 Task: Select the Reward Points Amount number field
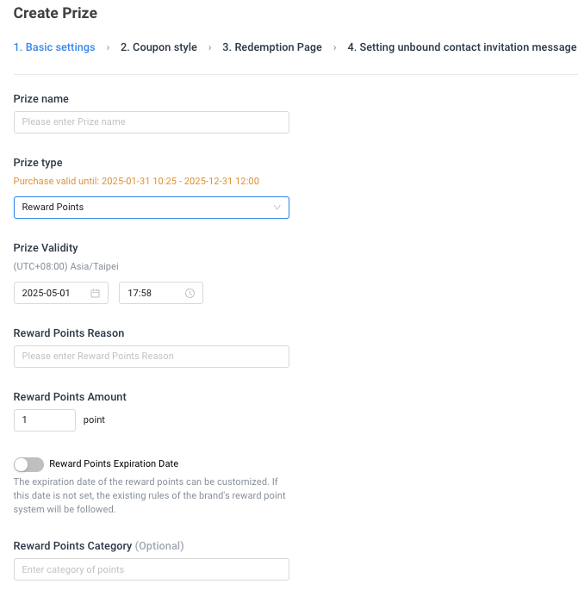coord(45,420)
